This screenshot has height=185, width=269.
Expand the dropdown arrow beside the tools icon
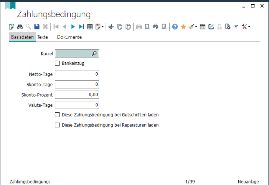[249, 27]
